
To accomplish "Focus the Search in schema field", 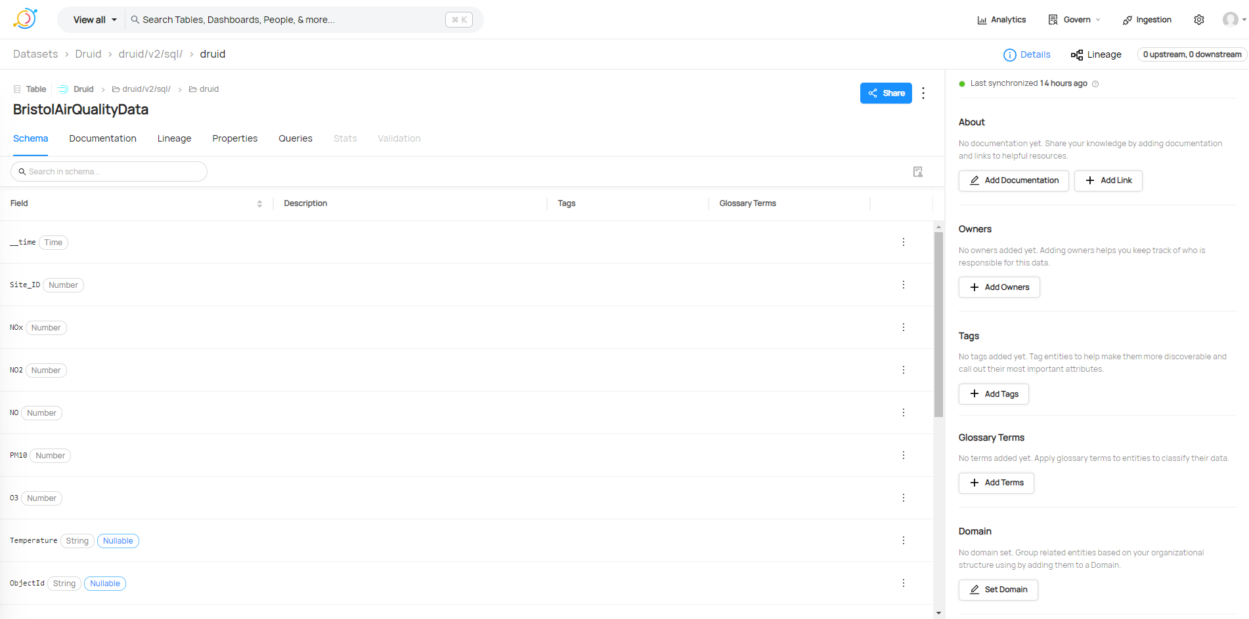I will (109, 172).
